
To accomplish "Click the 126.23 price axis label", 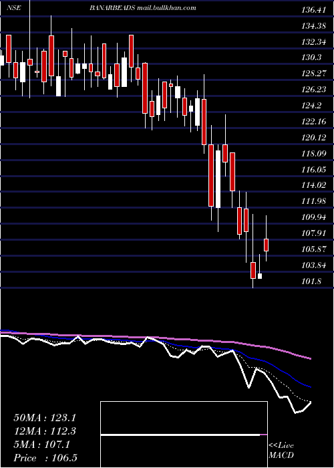I will (313, 90).
